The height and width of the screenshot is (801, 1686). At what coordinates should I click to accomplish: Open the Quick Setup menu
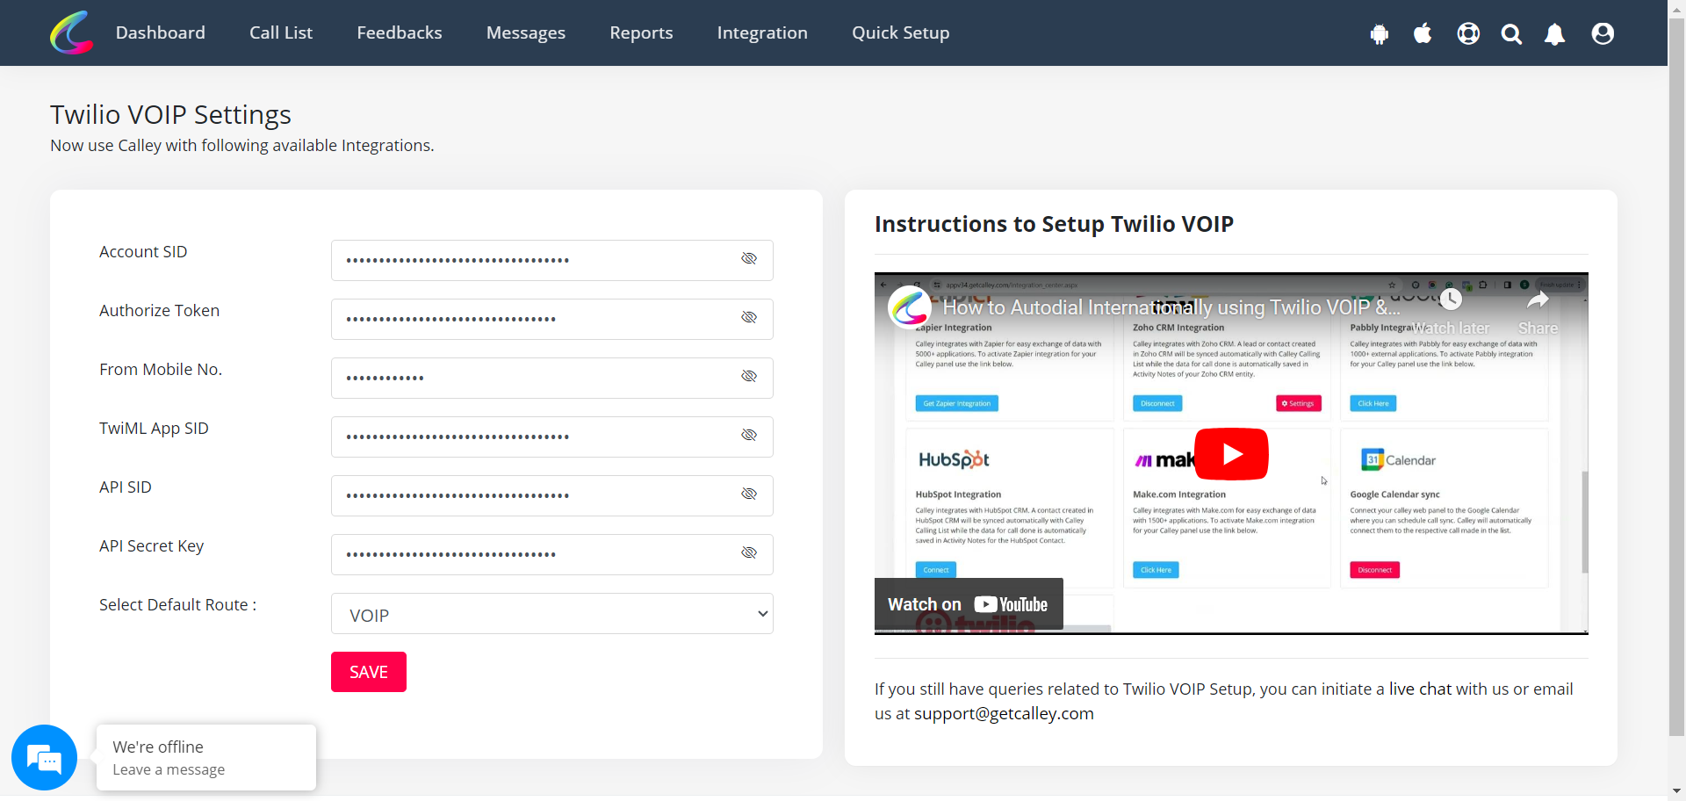[901, 32]
